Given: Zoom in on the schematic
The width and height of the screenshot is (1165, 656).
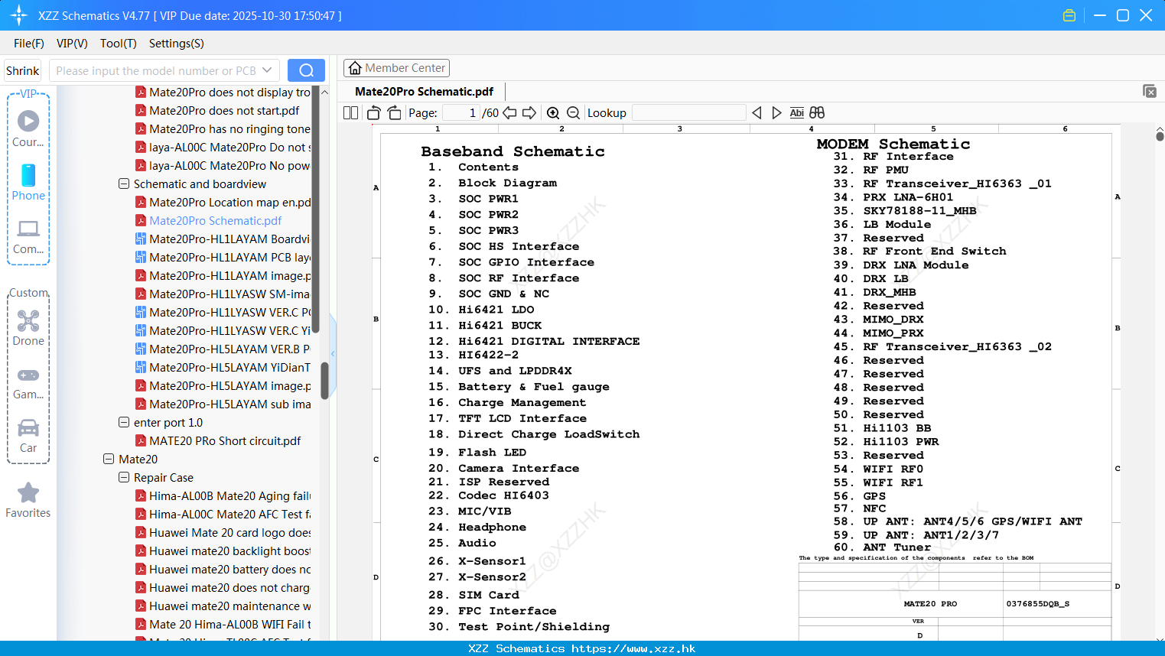Looking at the screenshot, I should [x=553, y=112].
